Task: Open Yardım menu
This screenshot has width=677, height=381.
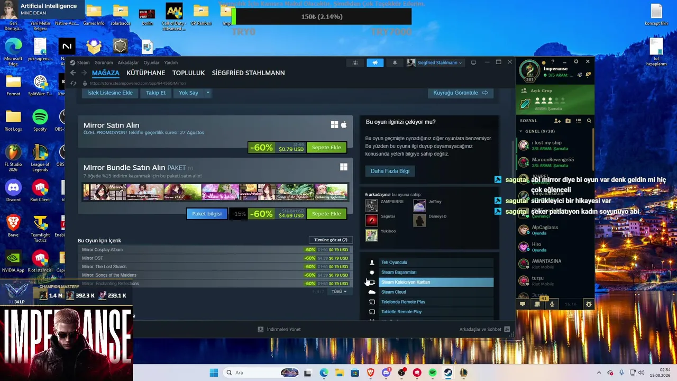Action: [171, 62]
